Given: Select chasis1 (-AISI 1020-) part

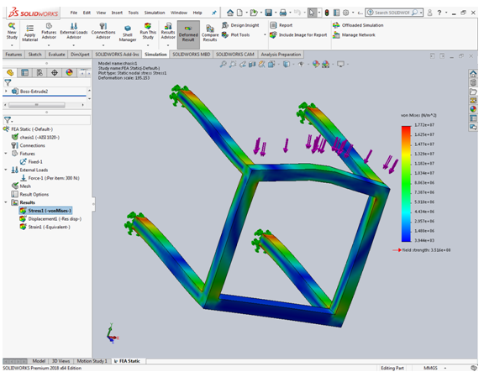Looking at the screenshot, I should click(x=35, y=138).
